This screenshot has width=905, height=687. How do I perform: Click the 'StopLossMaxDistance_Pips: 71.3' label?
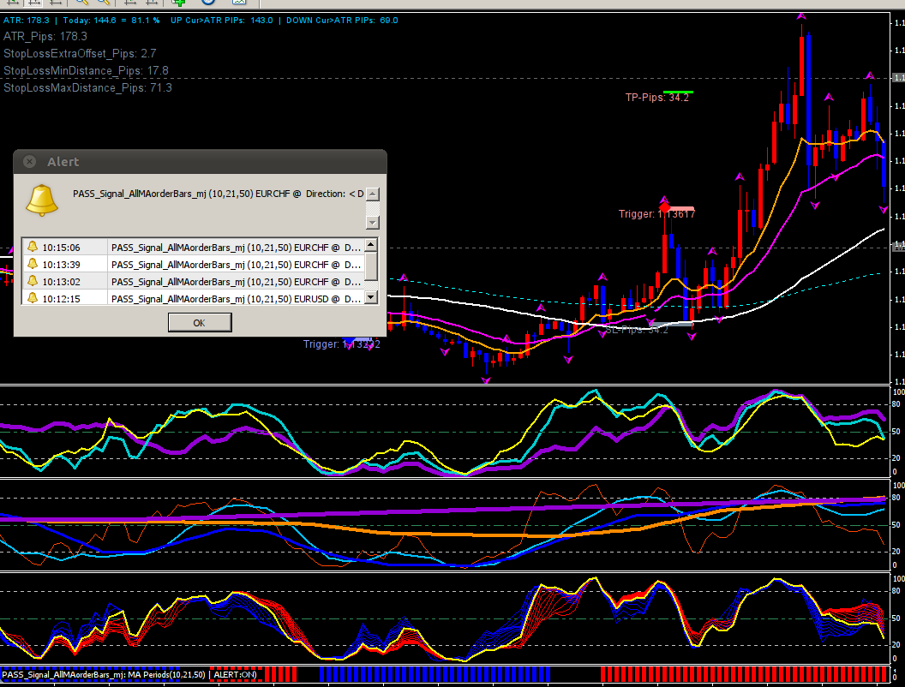[87, 87]
